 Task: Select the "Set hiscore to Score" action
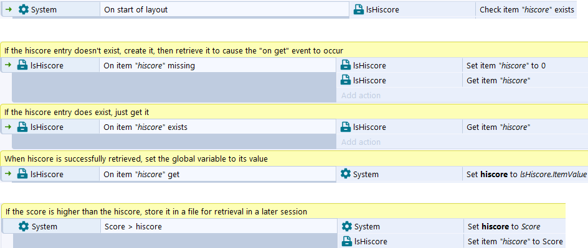(514, 226)
